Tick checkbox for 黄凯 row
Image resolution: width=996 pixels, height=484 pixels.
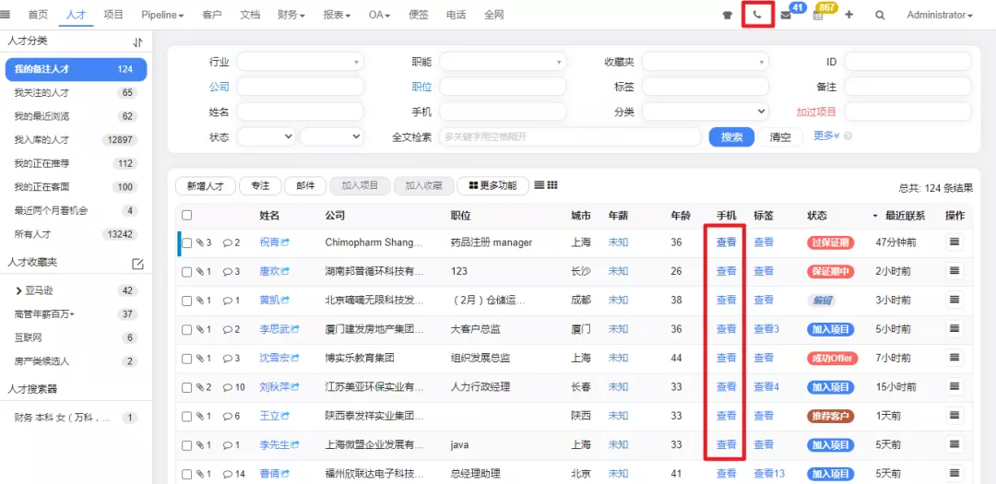coord(186,301)
